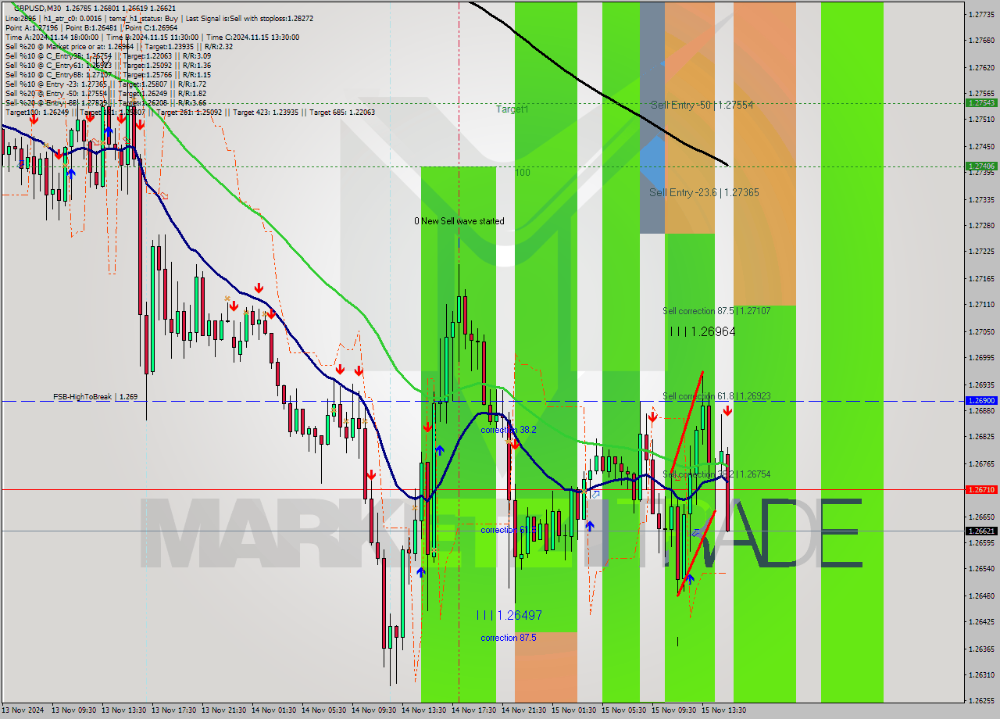This screenshot has height=719, width=1000.
Task: Click the '14 Nov 17:30' time axis label
Action: (474, 710)
